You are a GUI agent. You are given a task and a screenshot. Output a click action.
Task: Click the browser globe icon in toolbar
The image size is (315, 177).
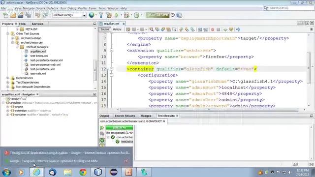click(x=92, y=15)
